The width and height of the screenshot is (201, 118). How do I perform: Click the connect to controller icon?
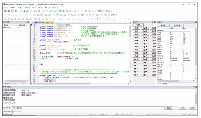tap(20, 11)
